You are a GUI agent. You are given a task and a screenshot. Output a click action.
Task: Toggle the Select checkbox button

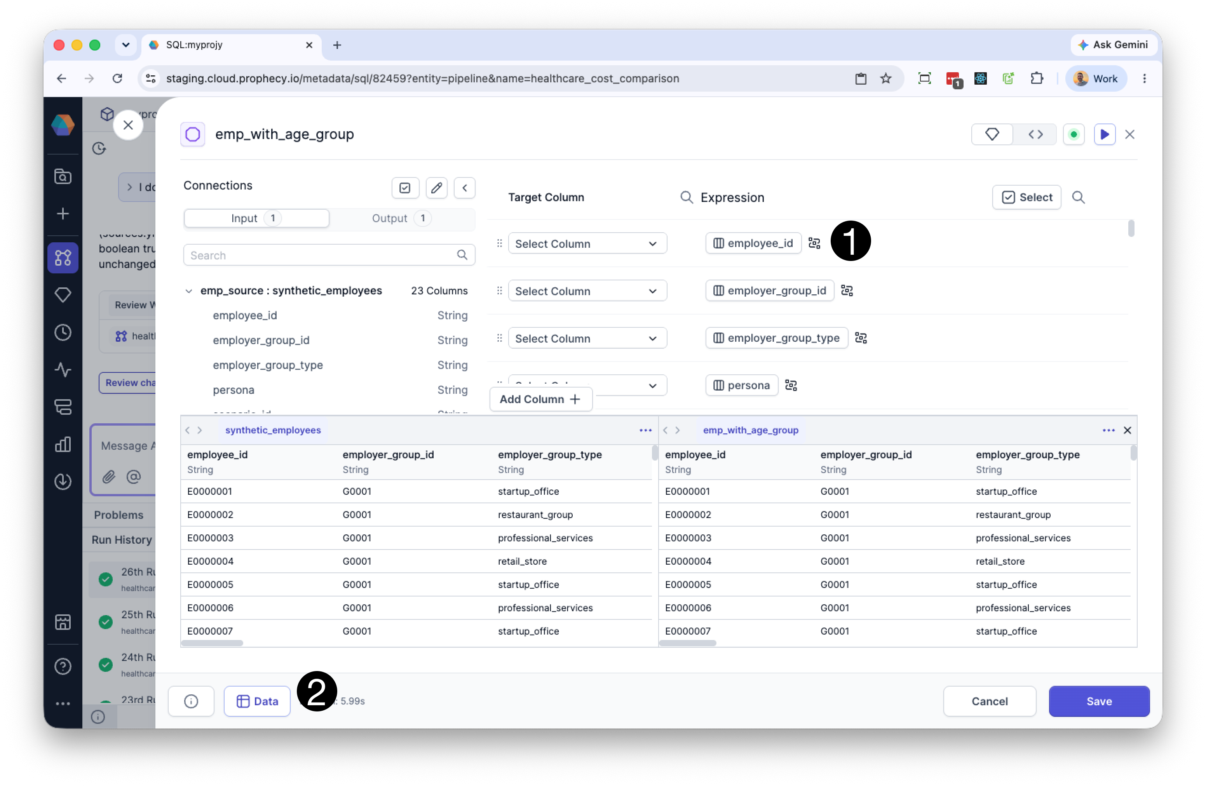(1026, 198)
